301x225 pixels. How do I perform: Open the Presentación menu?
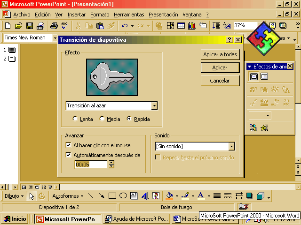[163, 15]
